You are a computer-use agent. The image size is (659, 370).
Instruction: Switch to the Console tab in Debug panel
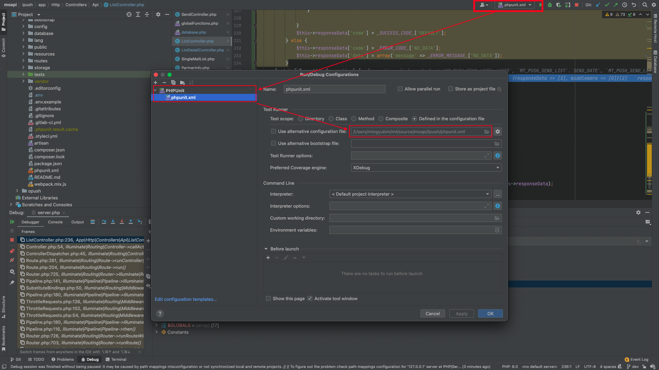click(x=55, y=222)
